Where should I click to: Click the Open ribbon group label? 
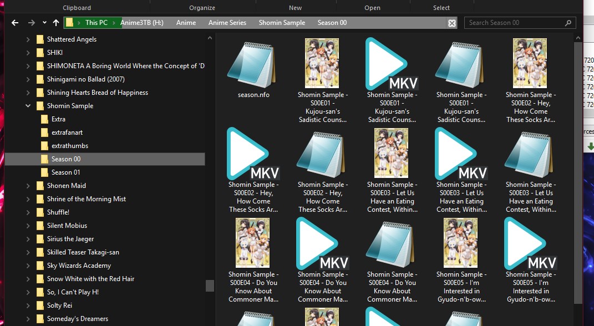click(x=372, y=8)
